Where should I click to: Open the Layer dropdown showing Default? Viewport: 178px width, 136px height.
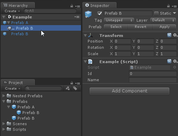click(x=163, y=20)
